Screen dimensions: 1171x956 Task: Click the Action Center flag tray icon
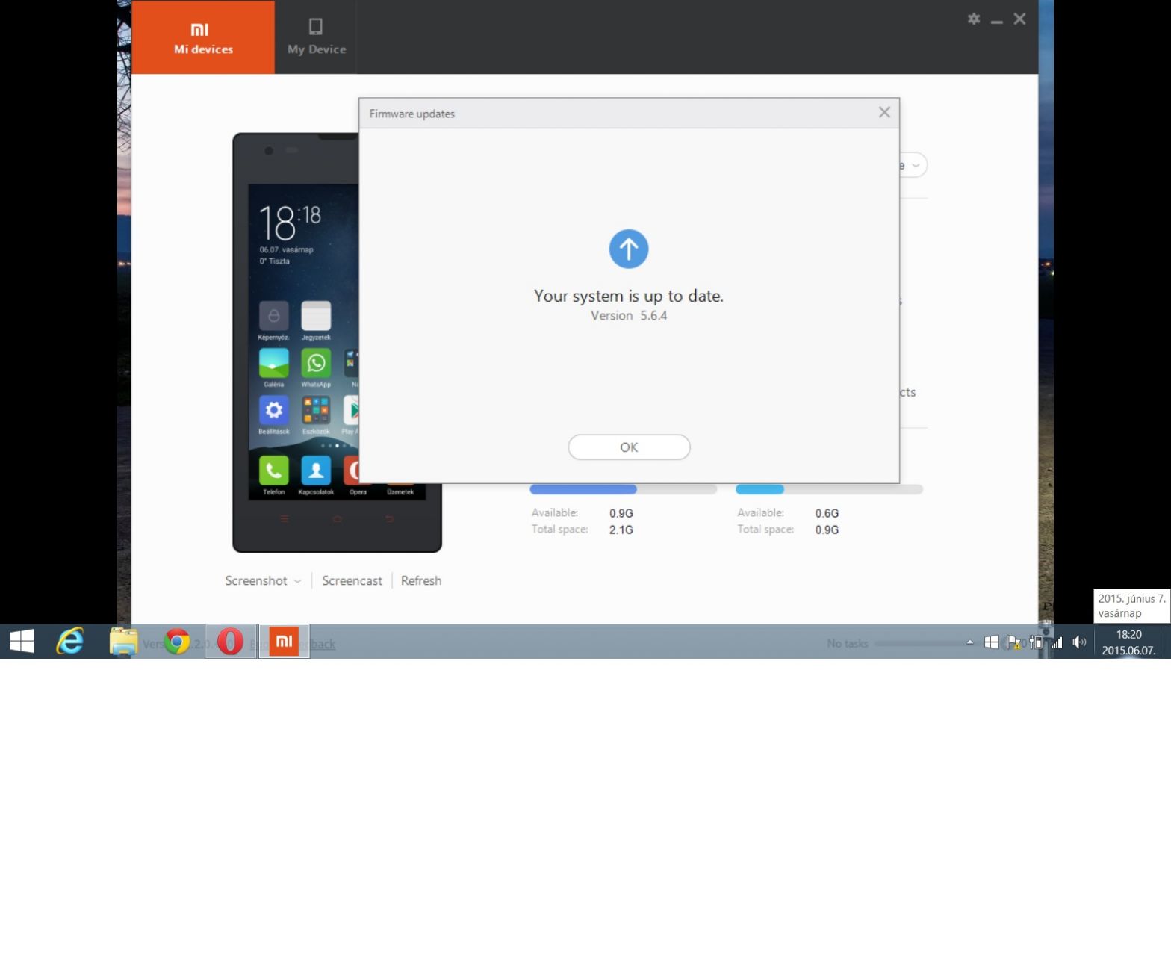tap(1013, 642)
